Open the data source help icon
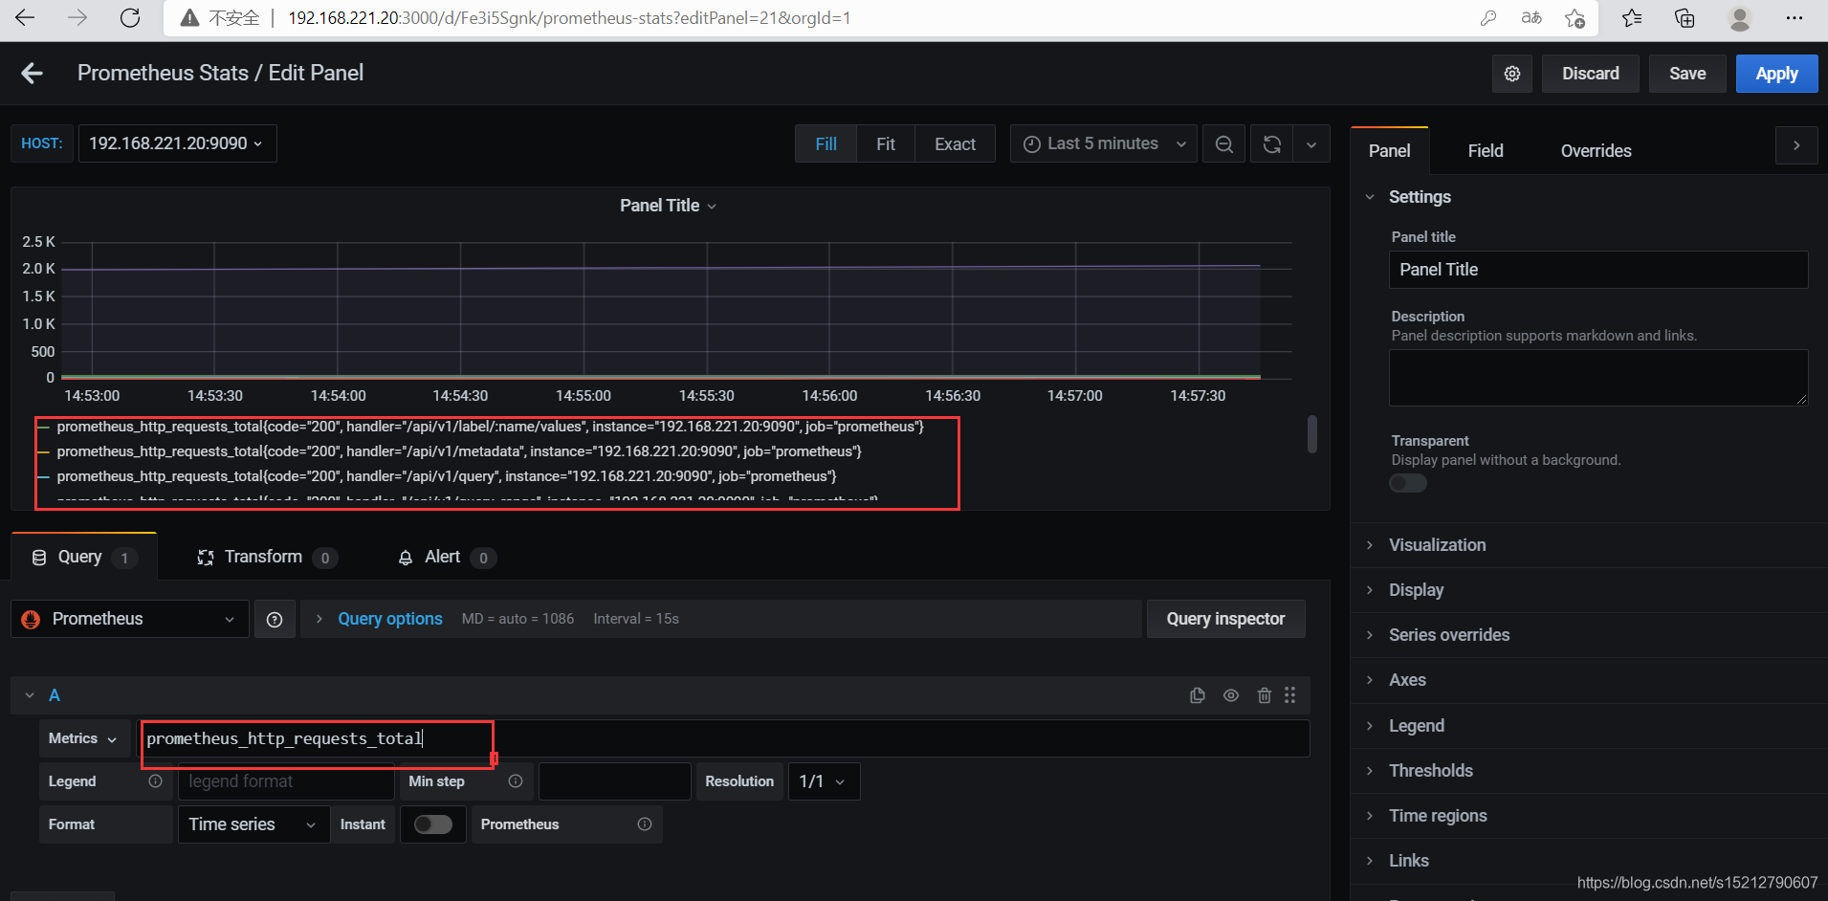This screenshot has width=1828, height=901. tap(275, 620)
